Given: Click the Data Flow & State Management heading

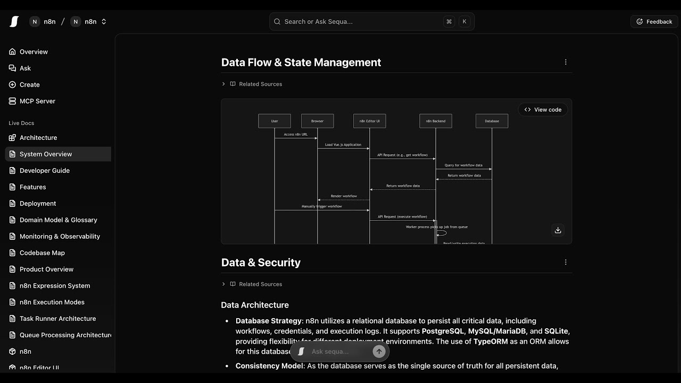Looking at the screenshot, I should pos(301,62).
